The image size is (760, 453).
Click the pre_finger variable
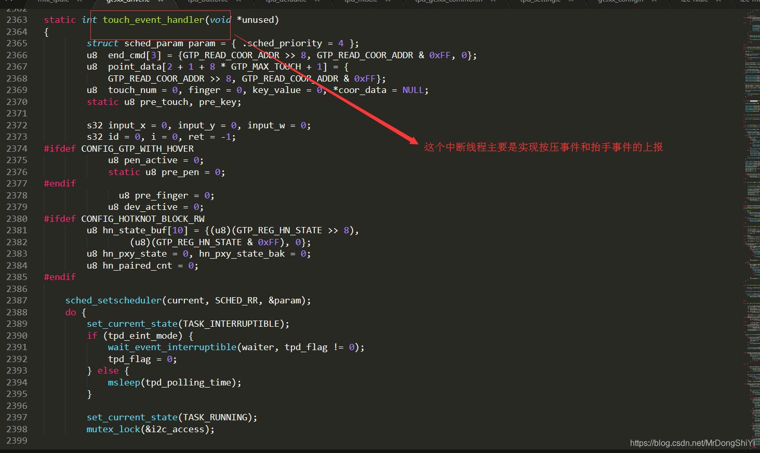point(162,195)
